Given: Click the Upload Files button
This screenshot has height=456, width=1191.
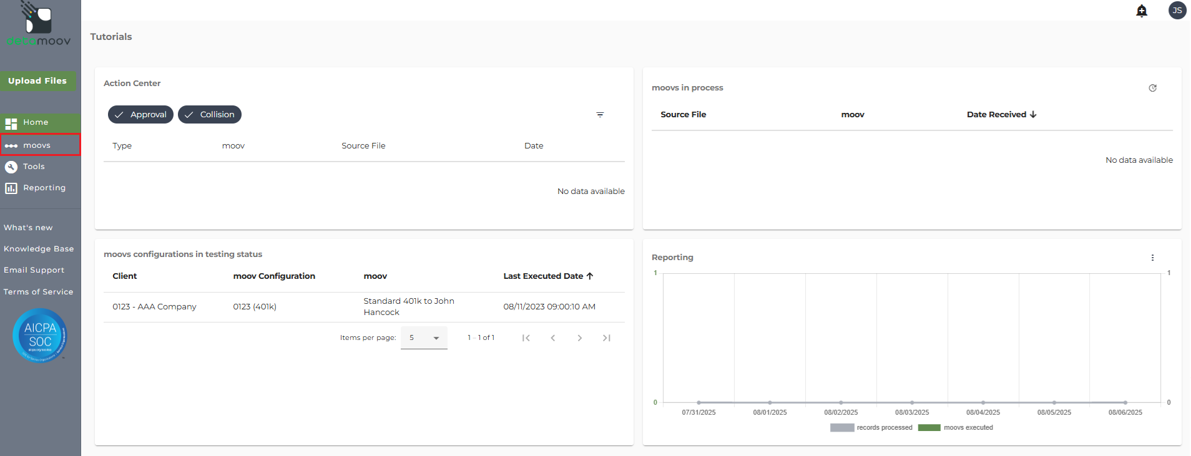Looking at the screenshot, I should (37, 81).
